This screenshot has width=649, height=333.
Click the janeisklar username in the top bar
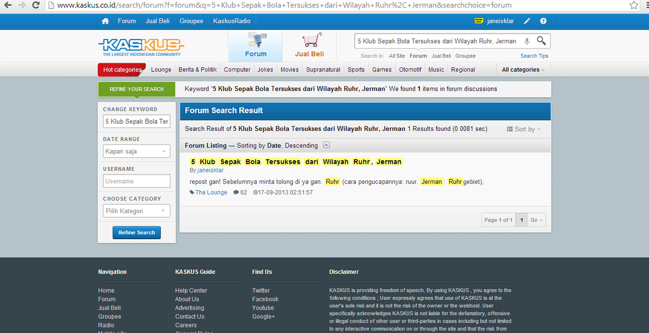[499, 21]
